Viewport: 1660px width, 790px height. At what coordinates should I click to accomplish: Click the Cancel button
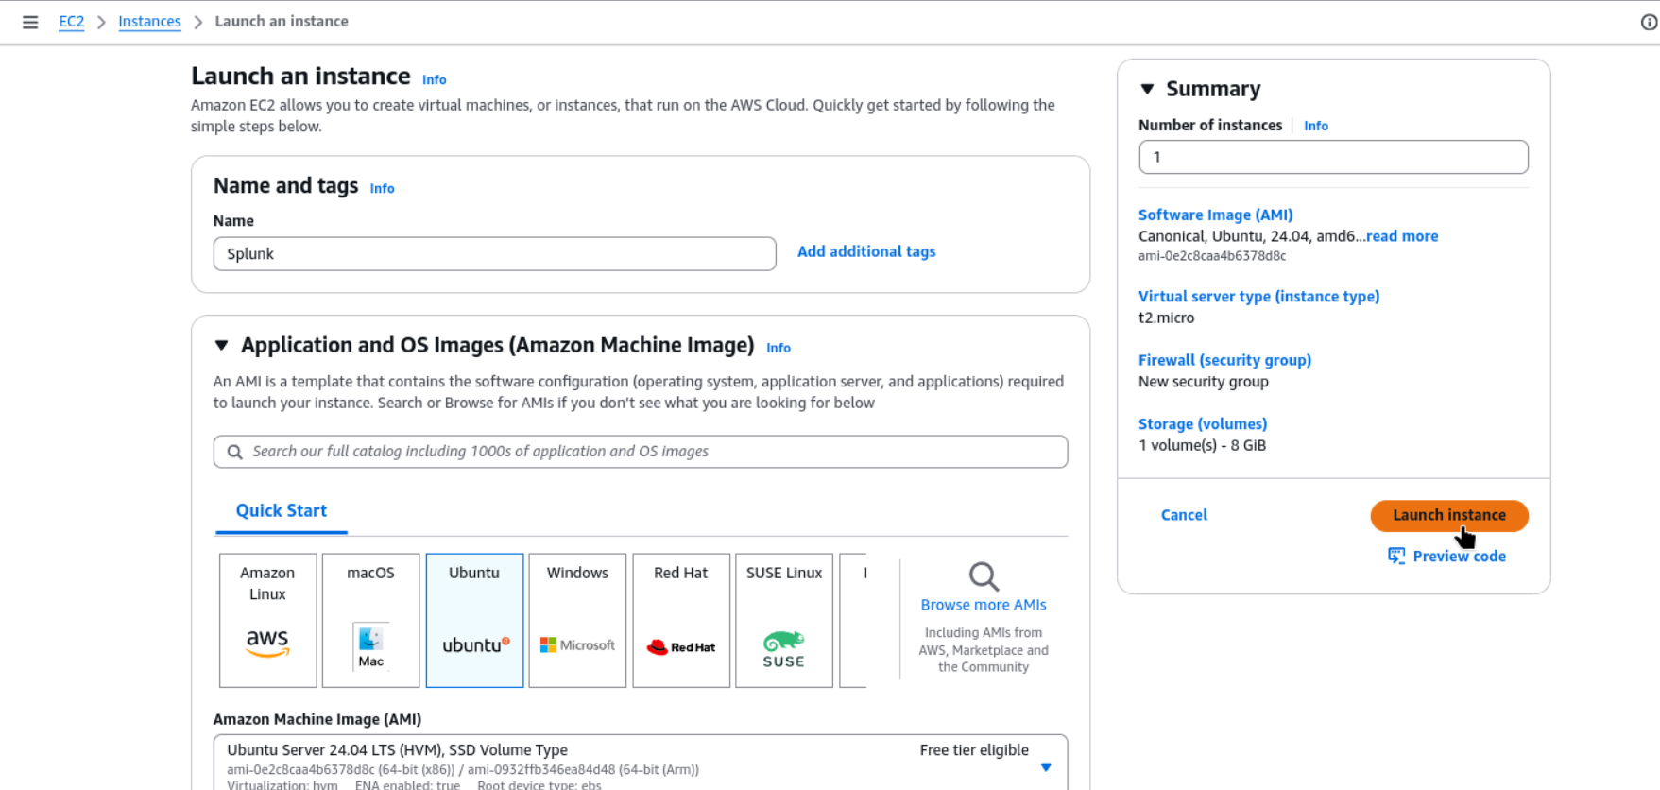(x=1184, y=515)
